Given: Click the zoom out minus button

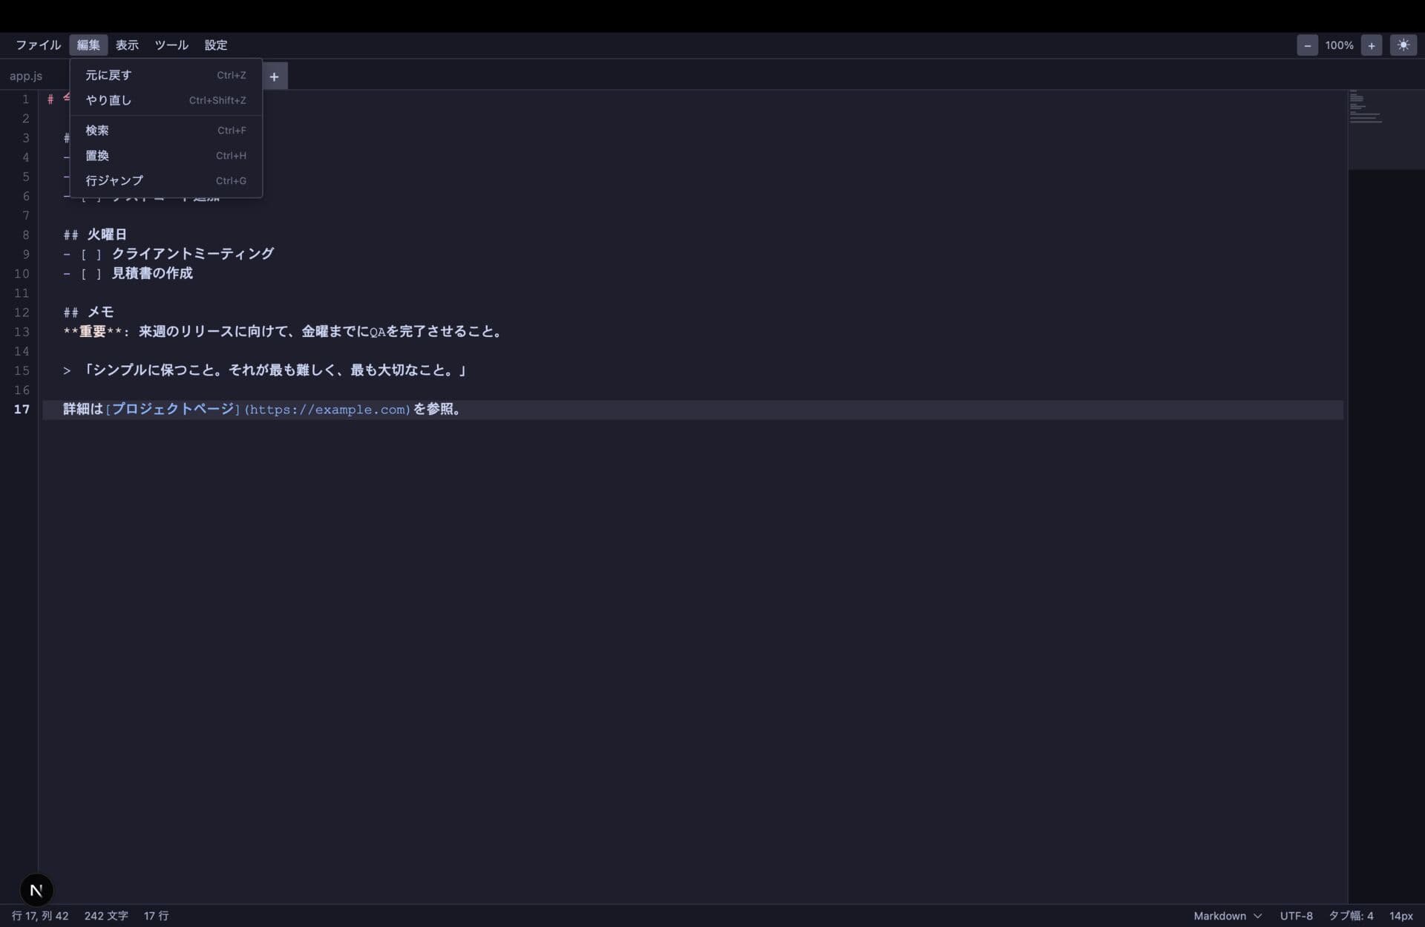Looking at the screenshot, I should 1307,45.
